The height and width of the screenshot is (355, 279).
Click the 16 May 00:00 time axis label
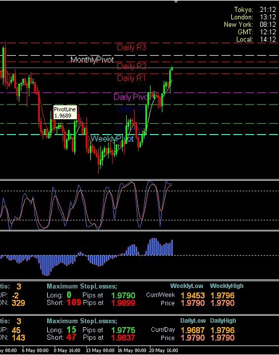pyautogui.click(x=132, y=350)
